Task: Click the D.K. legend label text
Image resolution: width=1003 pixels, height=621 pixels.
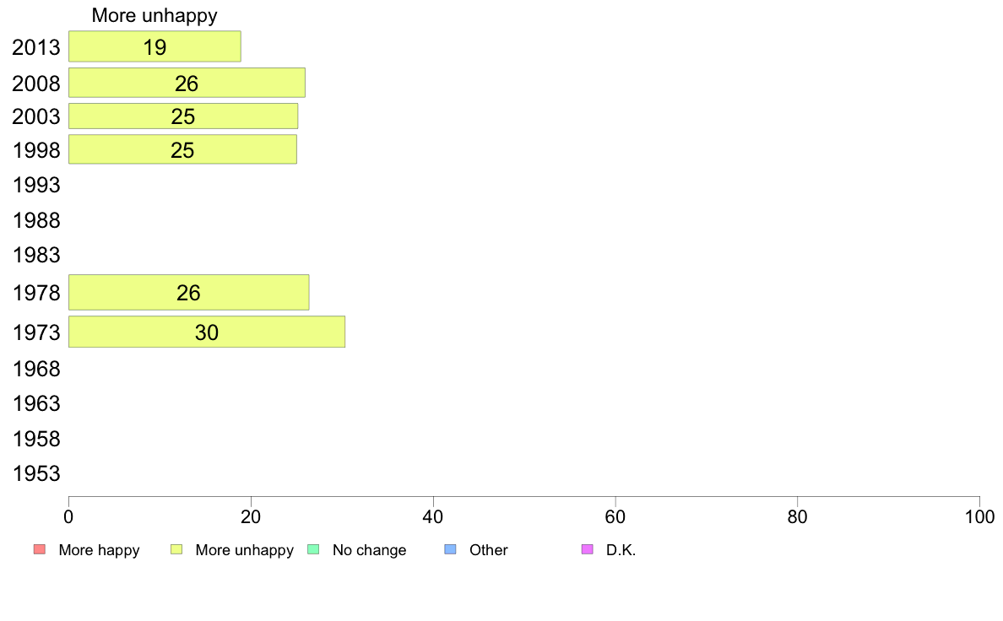Action: coord(621,550)
